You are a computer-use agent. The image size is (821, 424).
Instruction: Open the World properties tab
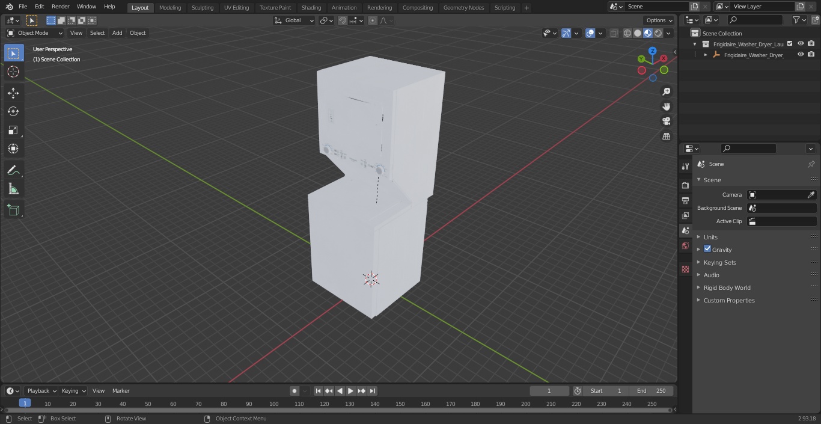(x=685, y=246)
